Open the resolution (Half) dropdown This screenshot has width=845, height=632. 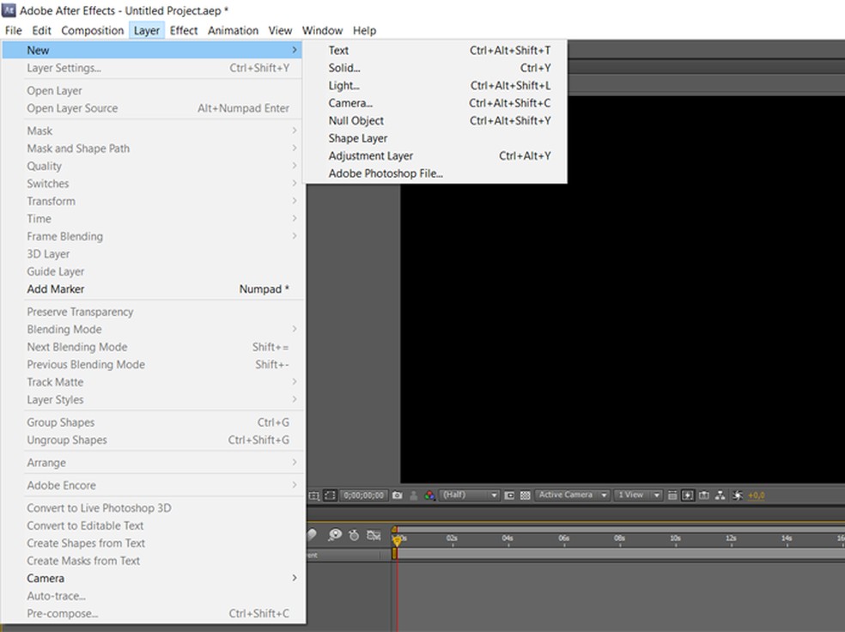click(469, 495)
